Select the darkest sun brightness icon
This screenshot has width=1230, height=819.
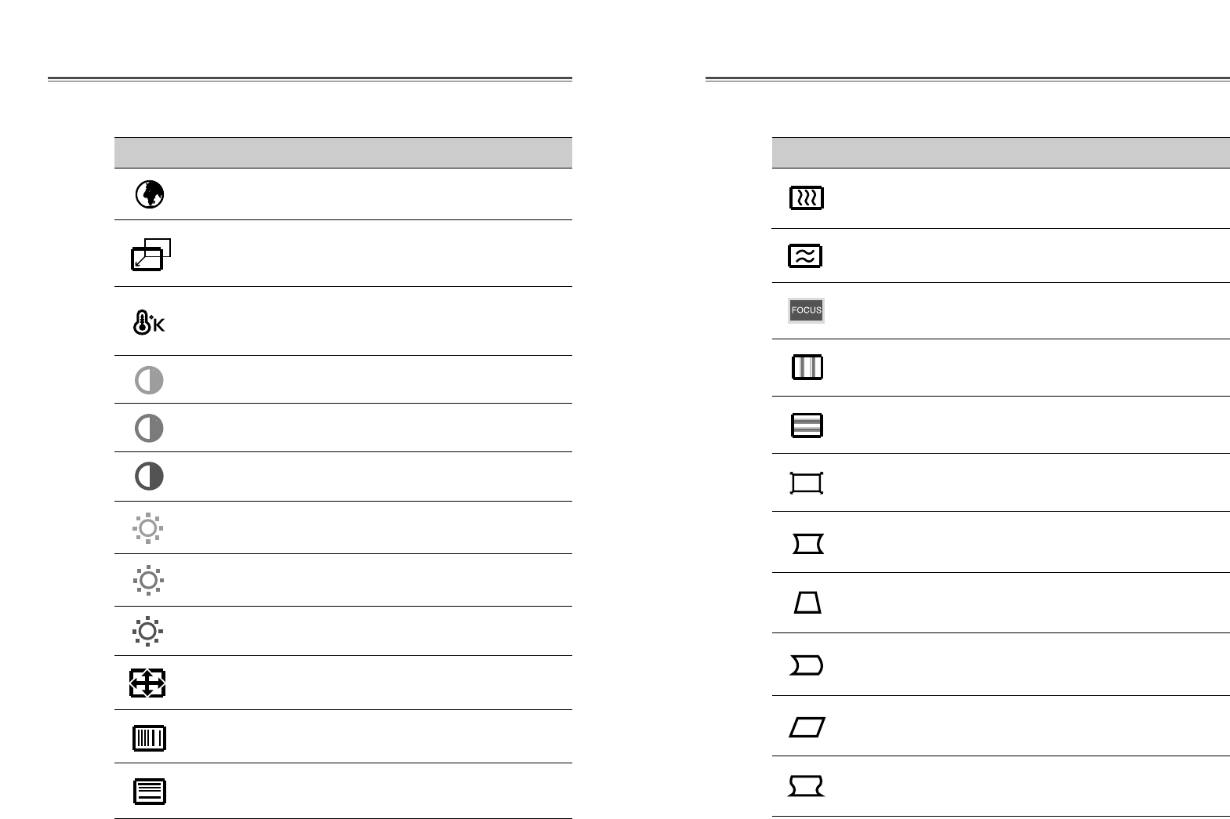[x=148, y=632]
